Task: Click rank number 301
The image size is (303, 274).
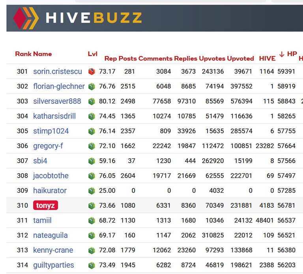Action: tap(22, 71)
